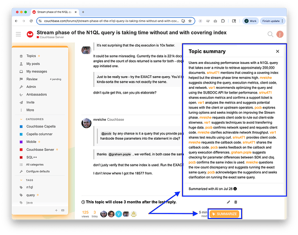Open My posts in sidebar

coord(33,64)
